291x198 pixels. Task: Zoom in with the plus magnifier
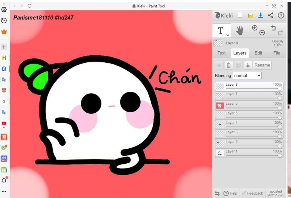pyautogui.click(x=255, y=28)
